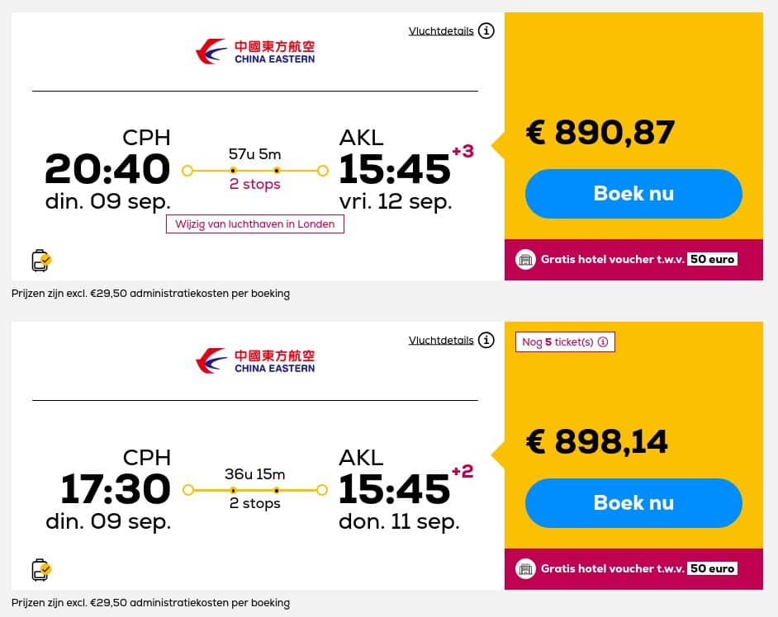Open info icon beside Nog 5 ticket(s)
The height and width of the screenshot is (617, 778).
point(603,341)
